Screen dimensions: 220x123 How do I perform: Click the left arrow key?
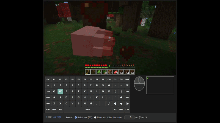(115, 104)
